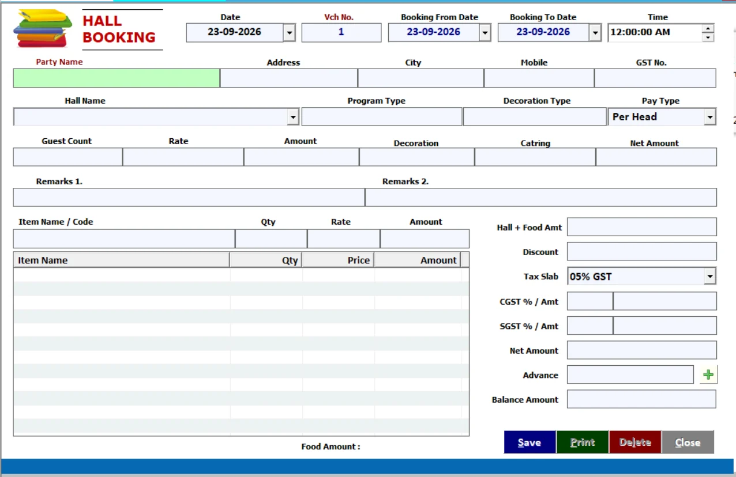Click the item Amount input field
The image size is (736, 477).
point(425,238)
